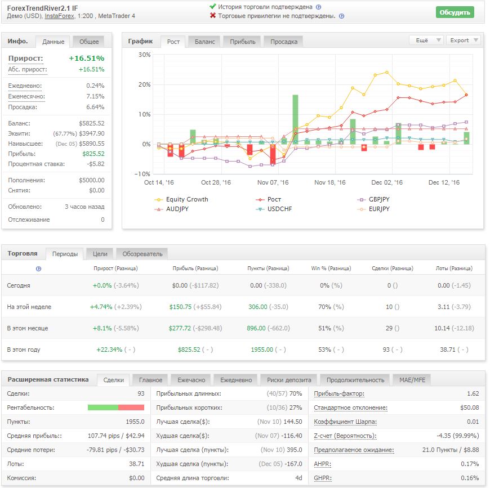Image resolution: width=490 pixels, height=488 pixels.
Task: Toggle USDCHF series in chart legend
Action: [274, 209]
